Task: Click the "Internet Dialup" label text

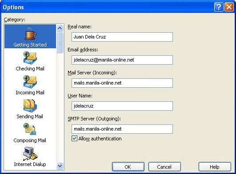Action: [x=30, y=164]
